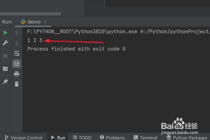Screen dimensions: 210x140
Task: Open the Version Control tool window
Action: 23,138
